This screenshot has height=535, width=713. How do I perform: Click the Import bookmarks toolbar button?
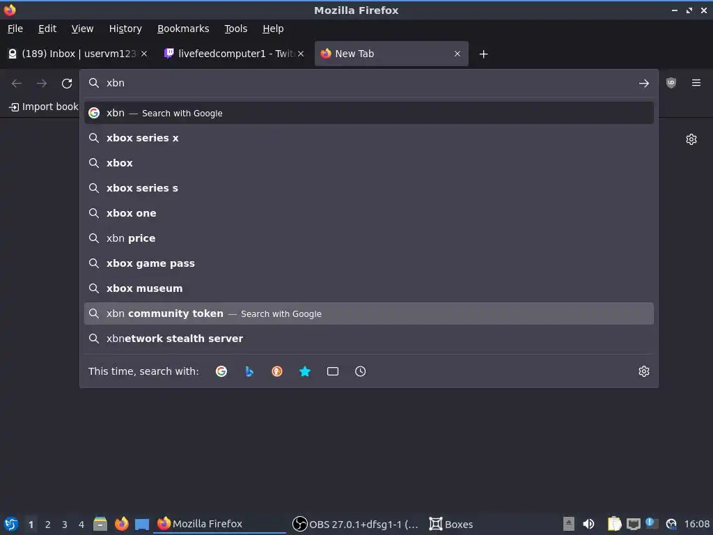[x=44, y=107]
